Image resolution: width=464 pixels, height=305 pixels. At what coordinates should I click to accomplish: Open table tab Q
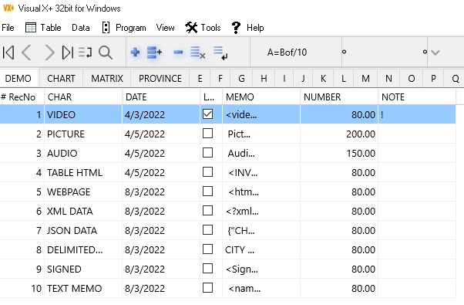click(455, 79)
